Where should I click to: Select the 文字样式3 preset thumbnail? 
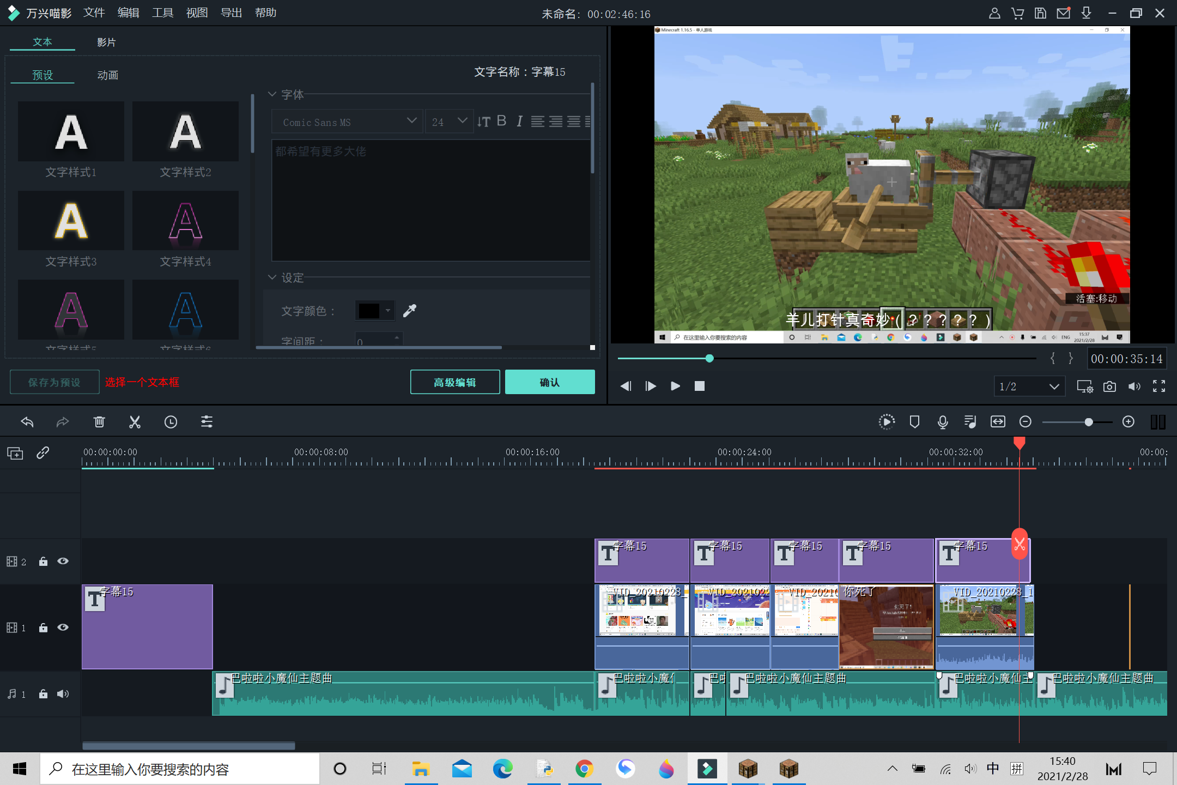pos(71,221)
